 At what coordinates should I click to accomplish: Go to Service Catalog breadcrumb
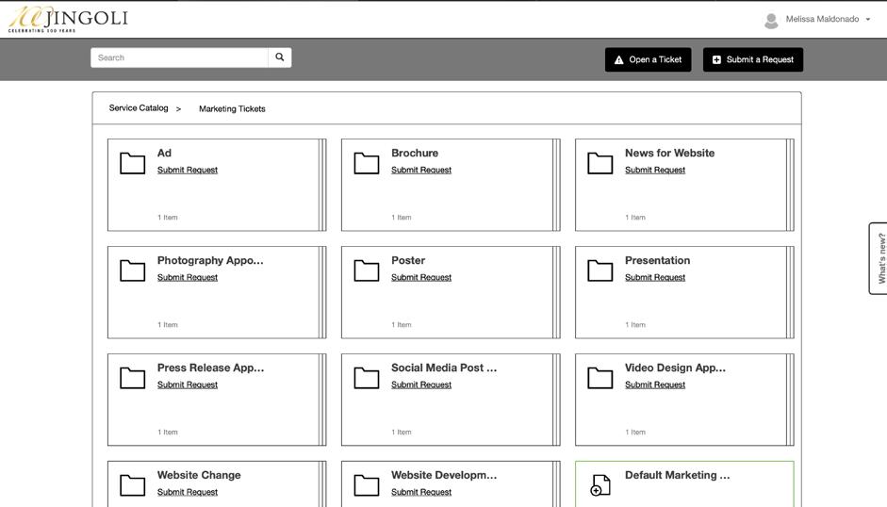tap(139, 107)
